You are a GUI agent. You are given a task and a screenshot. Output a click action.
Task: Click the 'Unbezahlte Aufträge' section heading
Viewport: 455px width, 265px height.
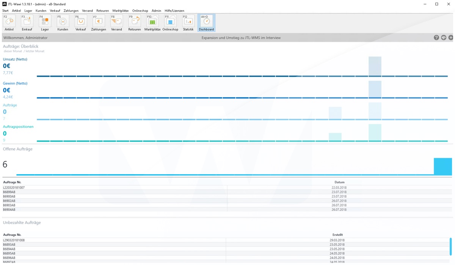[x=22, y=223]
